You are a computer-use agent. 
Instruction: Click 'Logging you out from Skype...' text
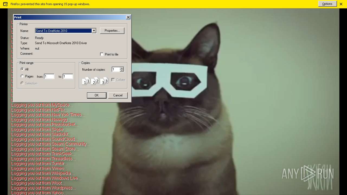[x=39, y=129]
